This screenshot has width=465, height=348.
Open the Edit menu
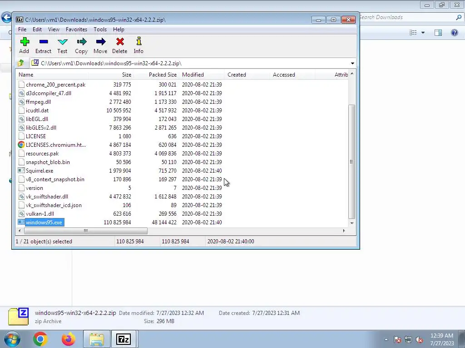[37, 29]
